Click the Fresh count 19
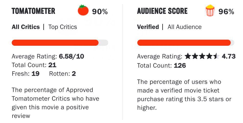Viewport: 243px width, 123px height. (35, 74)
